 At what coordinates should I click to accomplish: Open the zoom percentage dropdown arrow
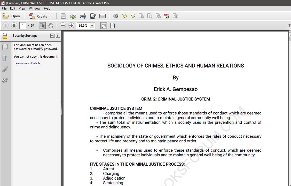92,25
